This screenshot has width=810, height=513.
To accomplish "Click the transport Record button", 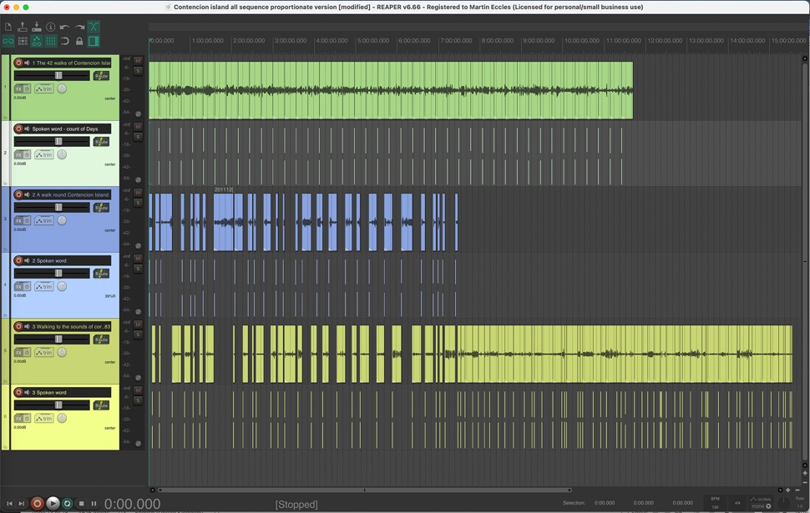I will 37,503.
